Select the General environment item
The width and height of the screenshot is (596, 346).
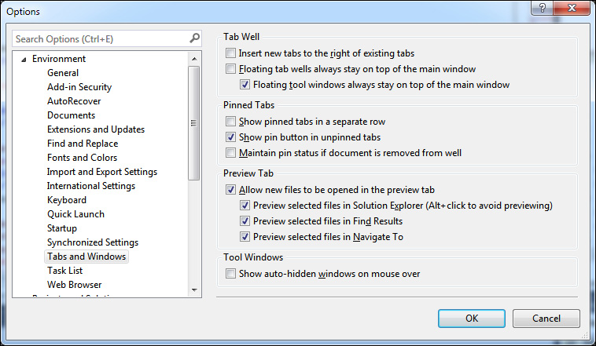tap(63, 73)
